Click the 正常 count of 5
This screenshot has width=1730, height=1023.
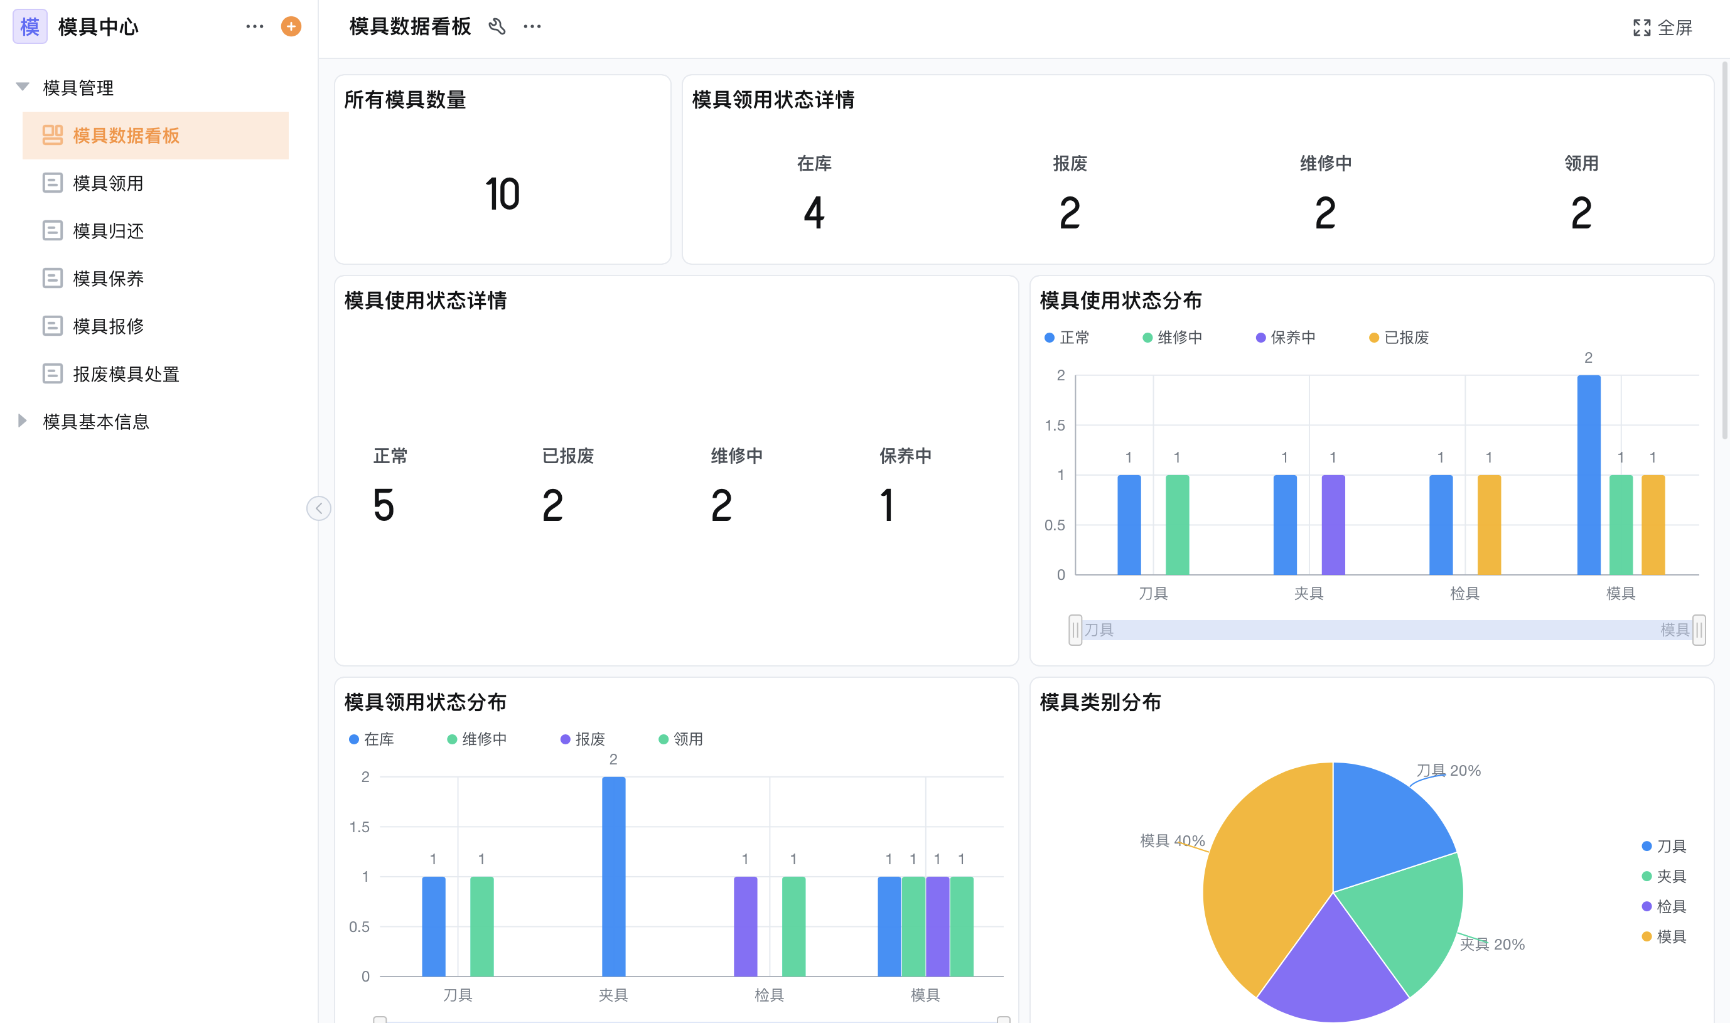[384, 505]
